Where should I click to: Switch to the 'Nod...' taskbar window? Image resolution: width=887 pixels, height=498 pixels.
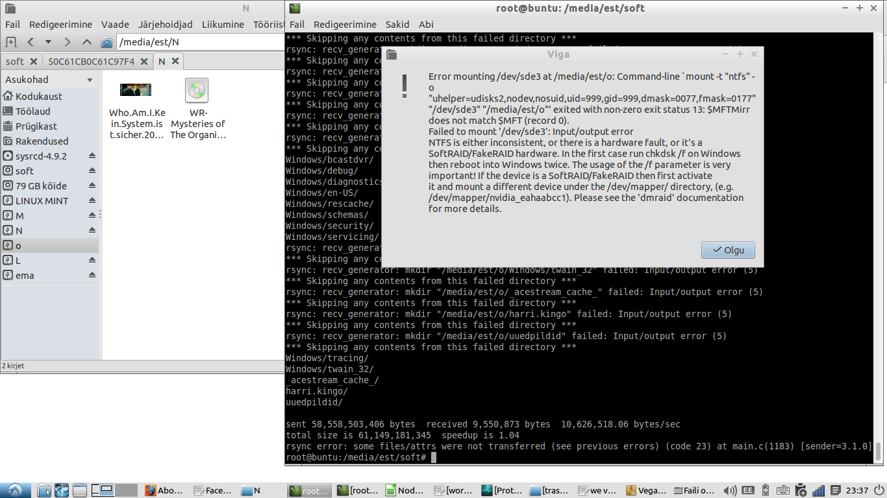(x=406, y=491)
